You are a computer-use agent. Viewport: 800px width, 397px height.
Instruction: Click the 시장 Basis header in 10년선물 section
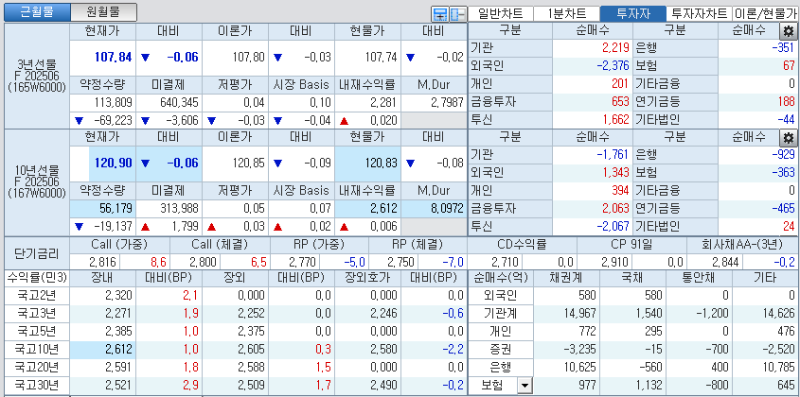click(301, 191)
